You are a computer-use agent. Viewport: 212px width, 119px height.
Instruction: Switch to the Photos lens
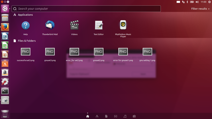(x=134, y=116)
